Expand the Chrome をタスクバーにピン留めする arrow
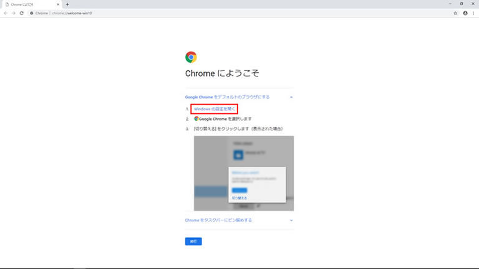This screenshot has height=269, width=479. pyautogui.click(x=291, y=220)
